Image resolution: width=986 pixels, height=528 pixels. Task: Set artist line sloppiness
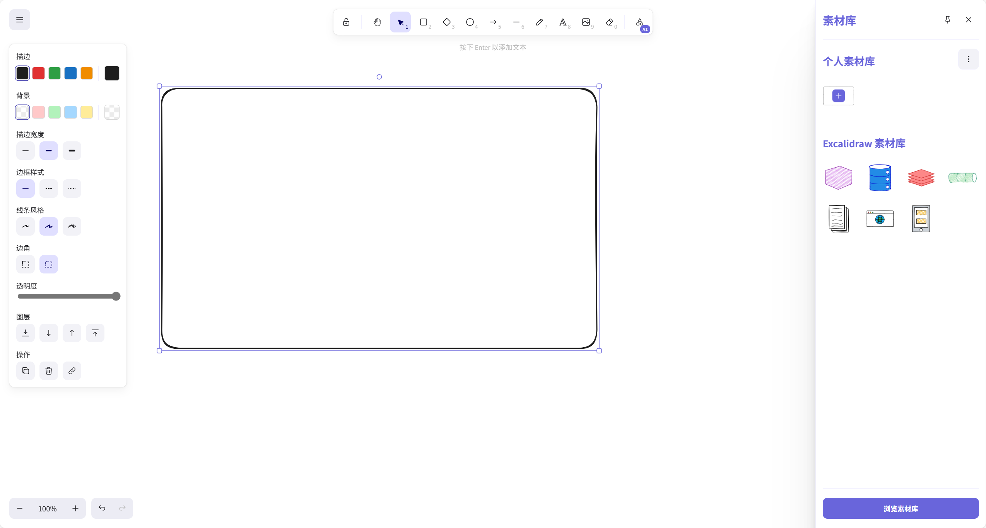[x=49, y=226]
